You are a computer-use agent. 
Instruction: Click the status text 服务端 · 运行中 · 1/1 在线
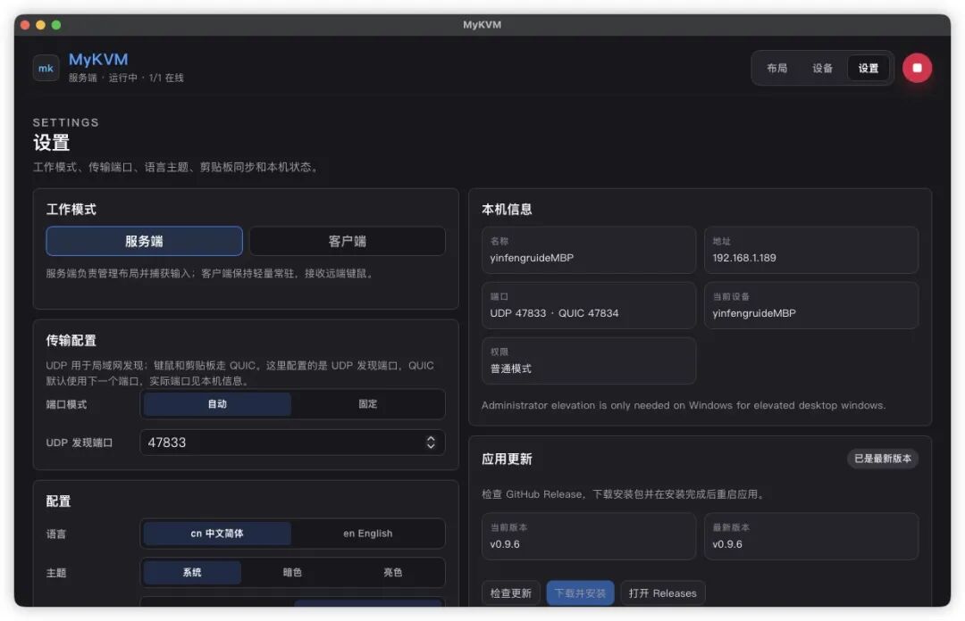point(126,79)
